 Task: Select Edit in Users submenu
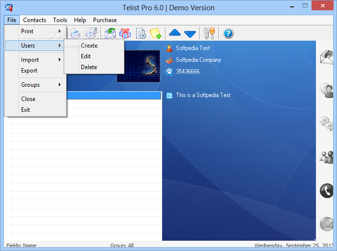click(94, 56)
